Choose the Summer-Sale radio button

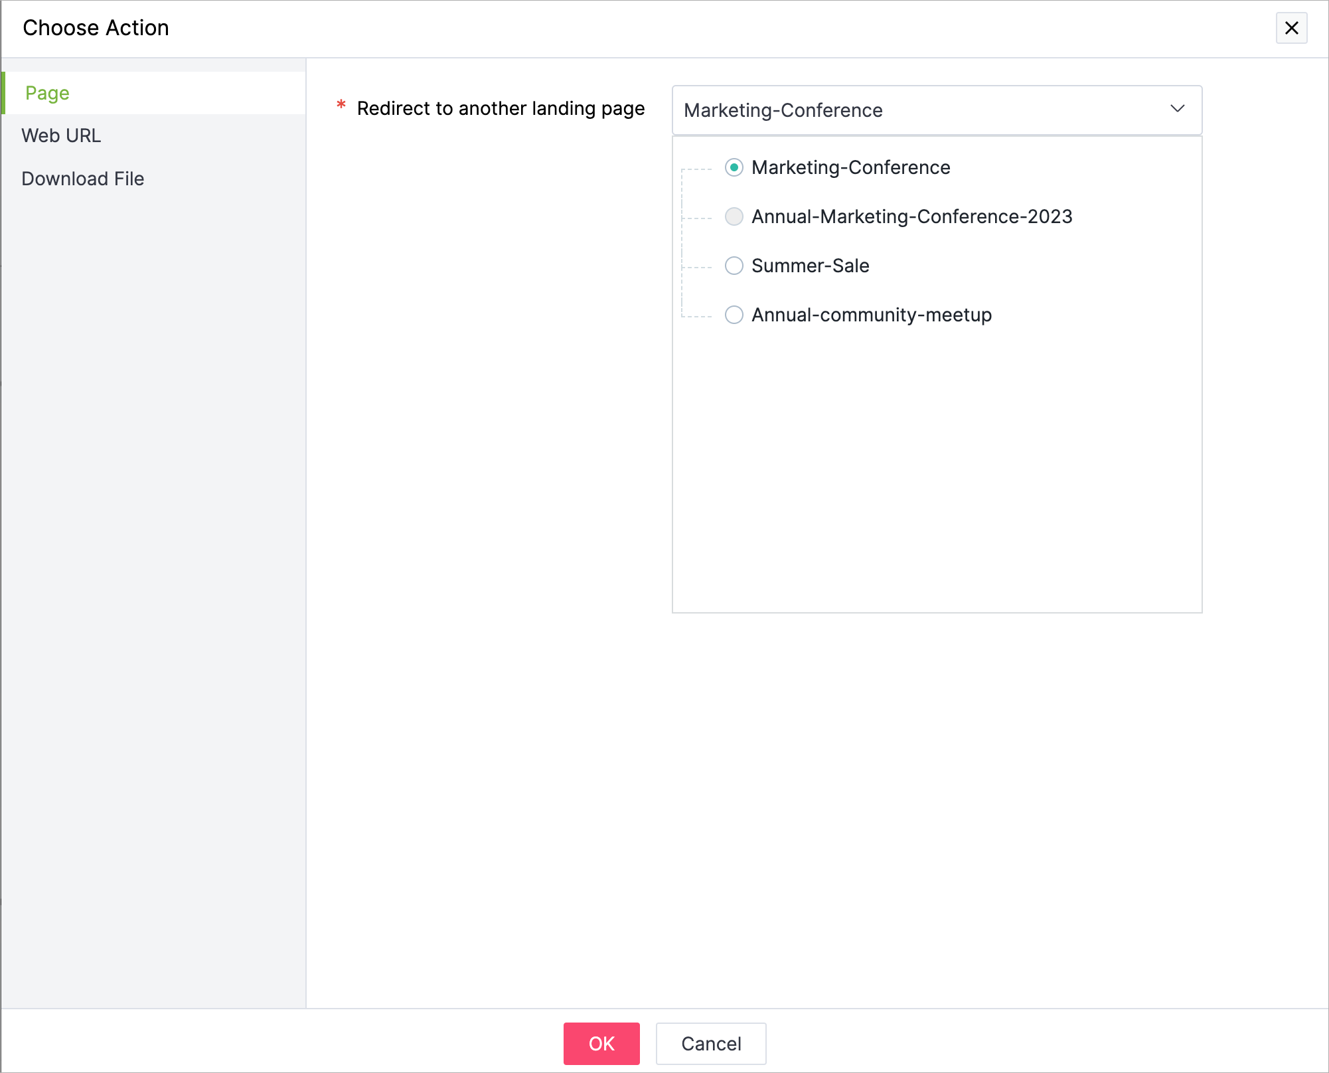734,266
